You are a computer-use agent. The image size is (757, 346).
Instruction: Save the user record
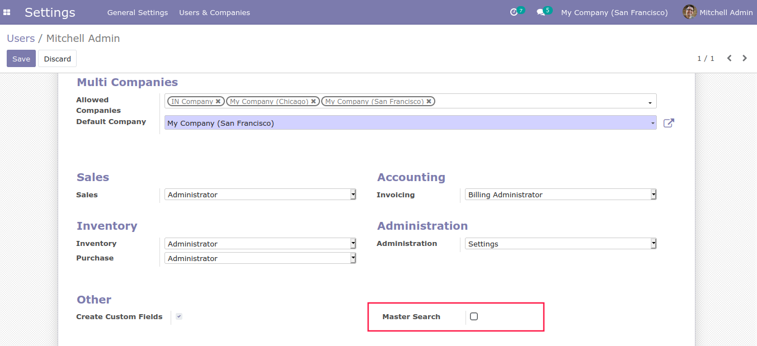tap(21, 59)
